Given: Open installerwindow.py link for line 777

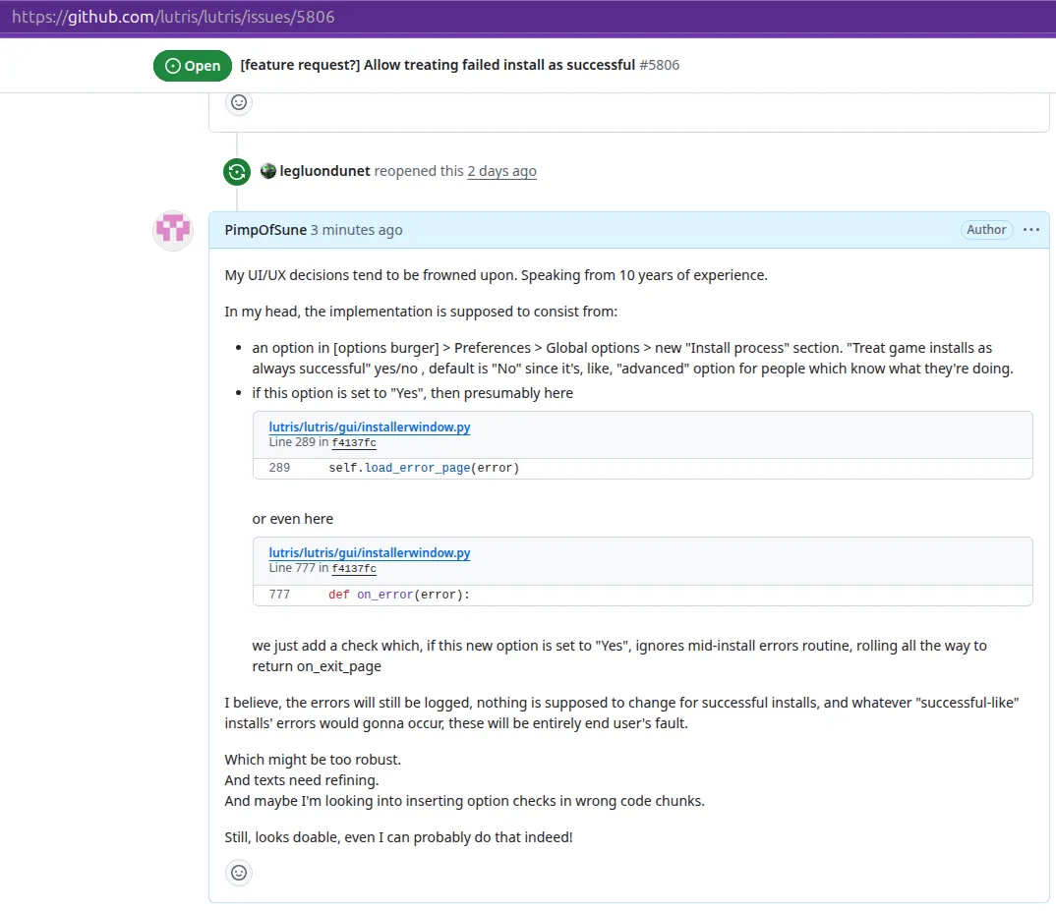Looking at the screenshot, I should (370, 553).
